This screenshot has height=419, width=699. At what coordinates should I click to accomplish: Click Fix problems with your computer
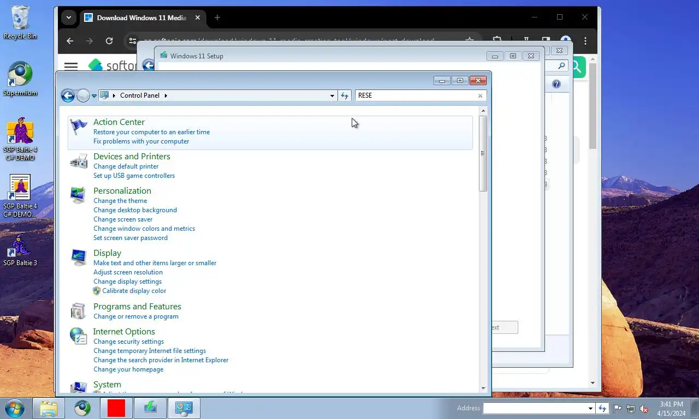coord(141,141)
